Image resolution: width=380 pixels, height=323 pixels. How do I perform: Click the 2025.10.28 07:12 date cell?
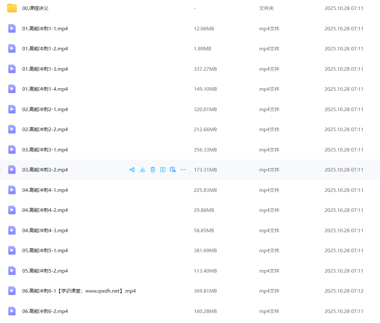point(344,291)
